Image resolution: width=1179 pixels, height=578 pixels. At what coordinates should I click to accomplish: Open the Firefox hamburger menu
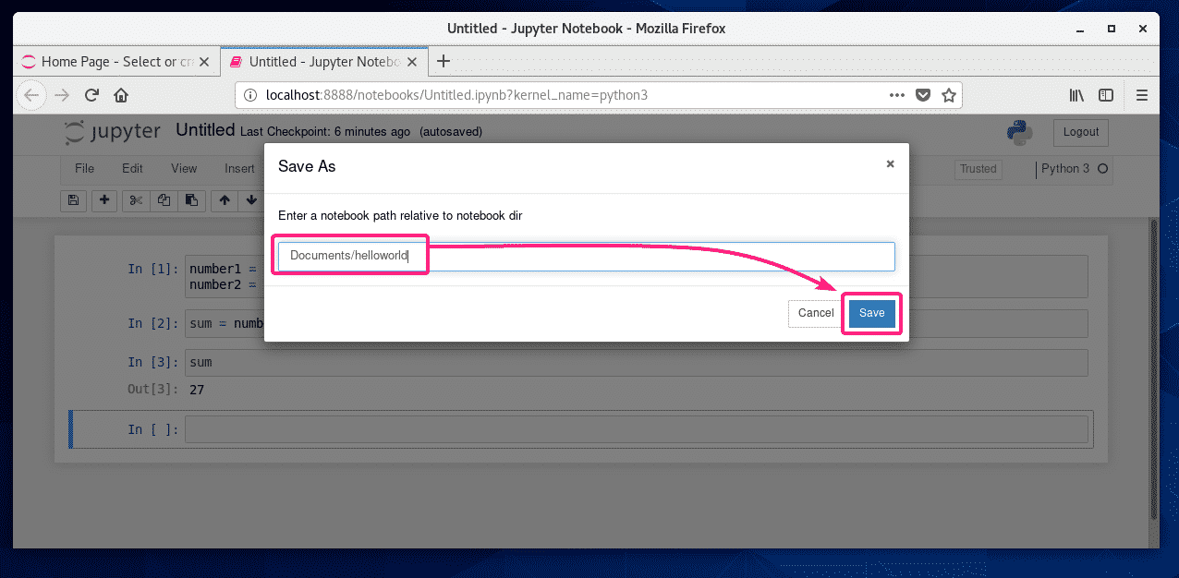[1143, 94]
